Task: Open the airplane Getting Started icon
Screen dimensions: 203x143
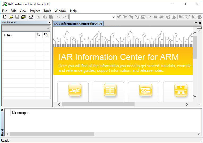Action: click(75, 90)
